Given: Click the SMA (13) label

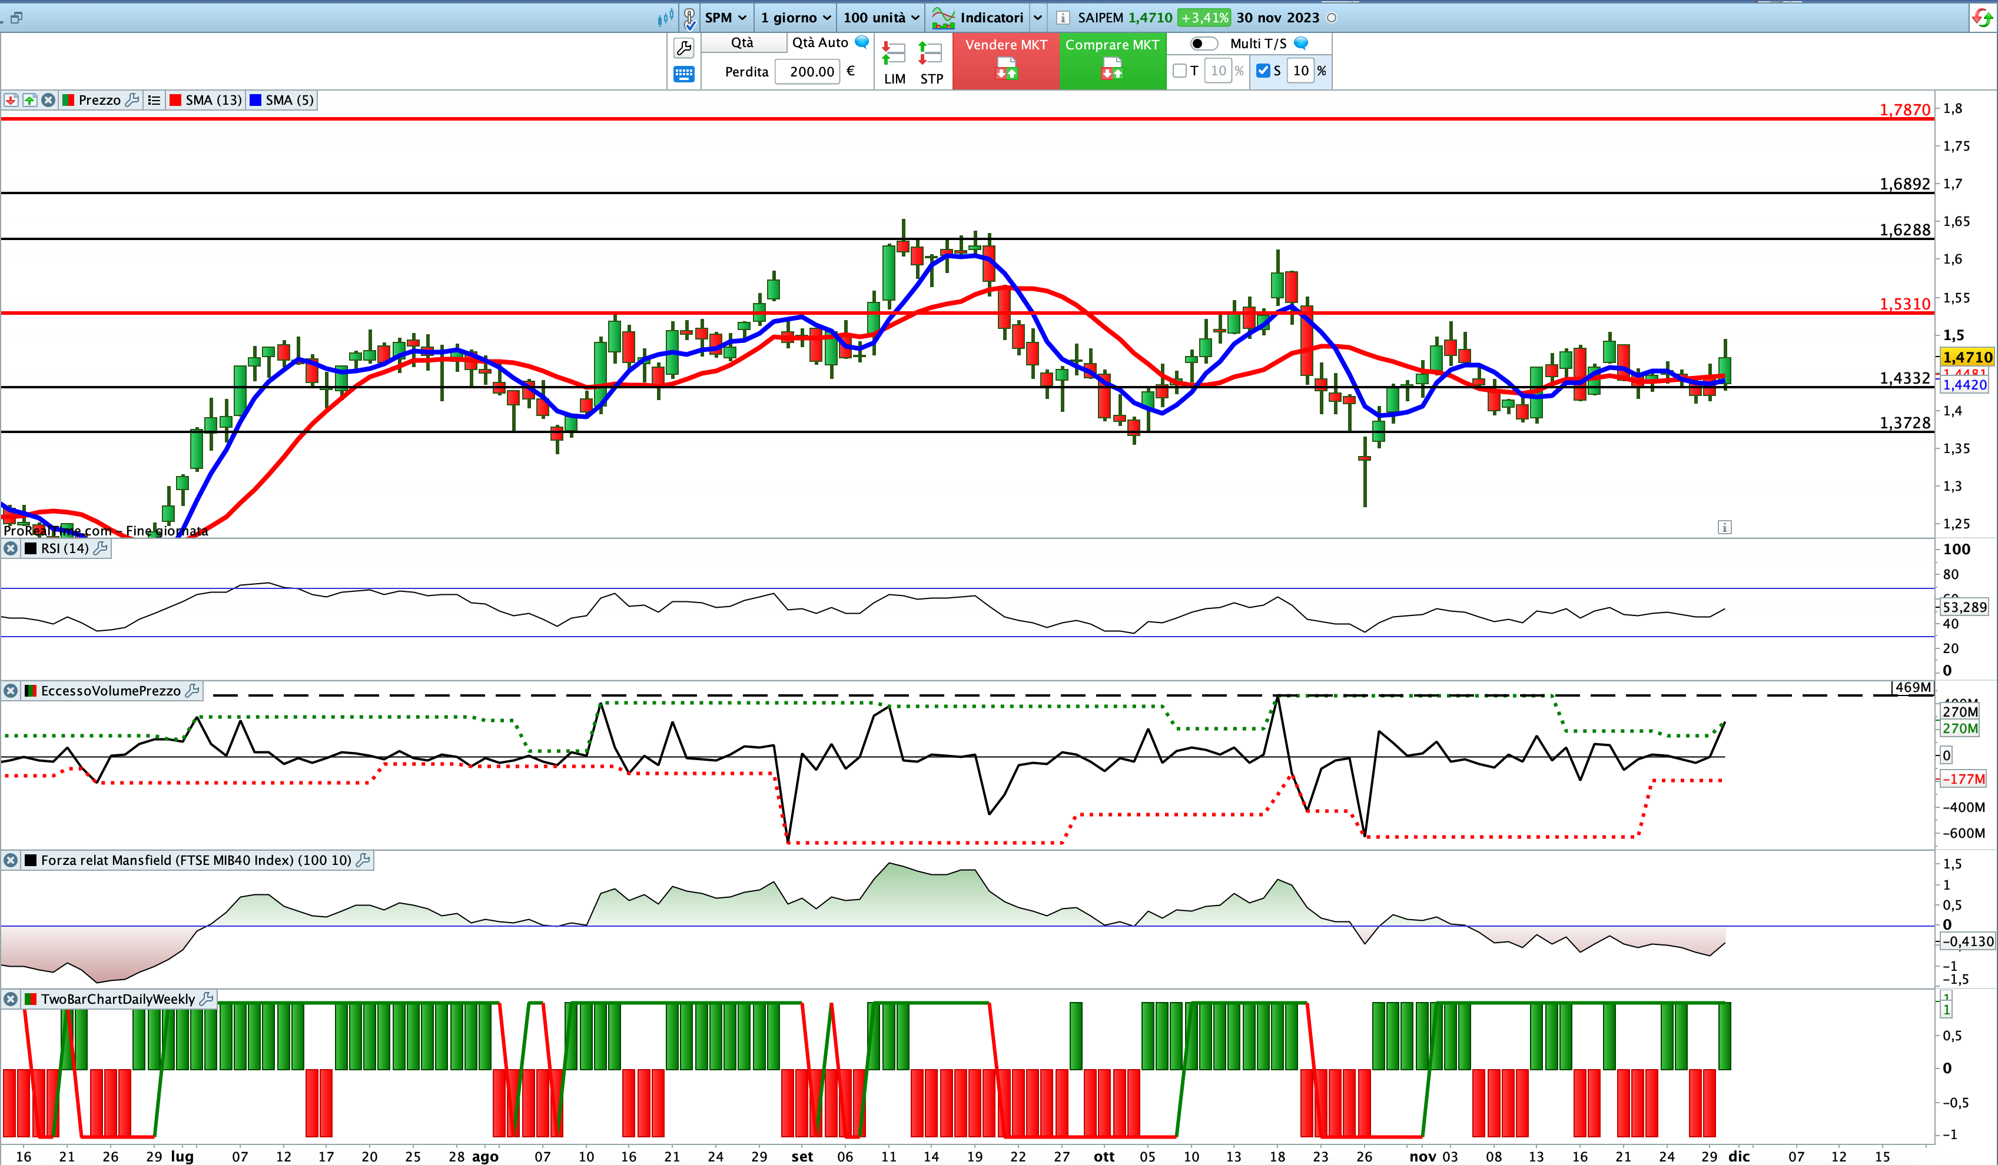Looking at the screenshot, I should [213, 100].
